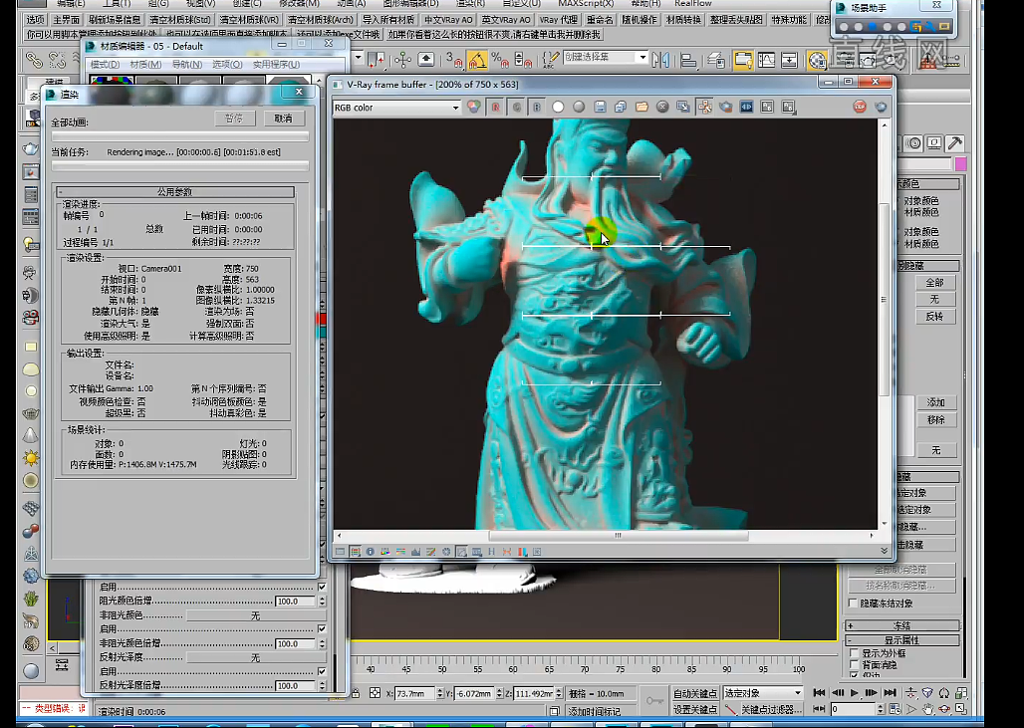Click the align tool icon in main toolbar
This screenshot has width=1024, height=728.
[688, 60]
